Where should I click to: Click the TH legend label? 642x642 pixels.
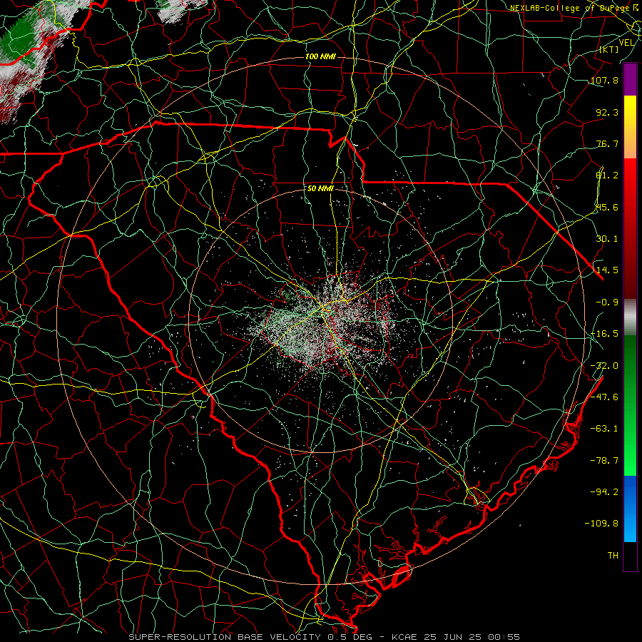613,556
